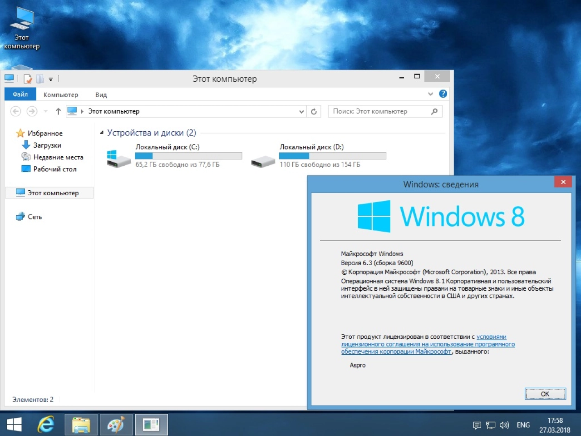
Task: Click the Properties icon in quick access toolbar
Action: point(28,79)
